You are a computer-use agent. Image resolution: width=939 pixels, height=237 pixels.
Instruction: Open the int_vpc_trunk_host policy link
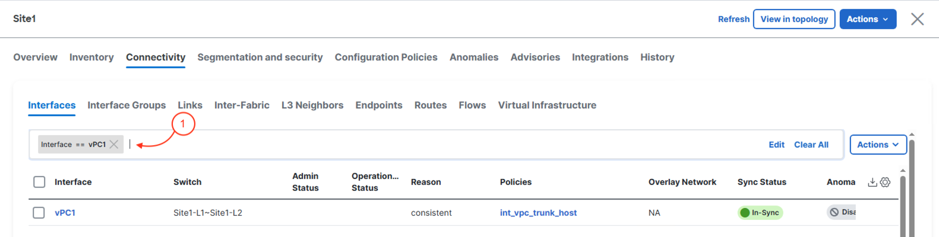(538, 213)
